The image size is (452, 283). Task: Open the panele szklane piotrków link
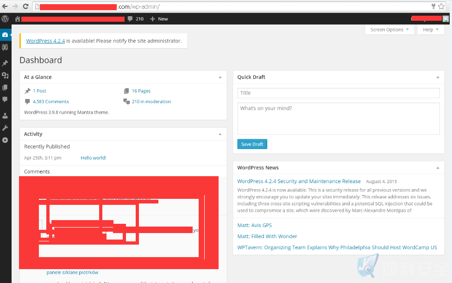tap(72, 272)
